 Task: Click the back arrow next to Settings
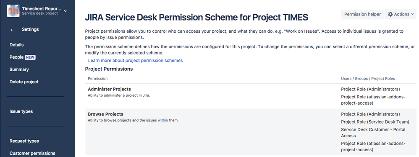coord(12,30)
